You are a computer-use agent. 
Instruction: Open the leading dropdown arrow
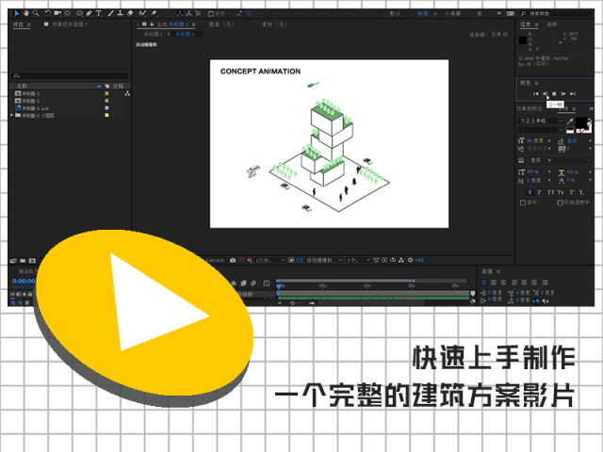[590, 140]
